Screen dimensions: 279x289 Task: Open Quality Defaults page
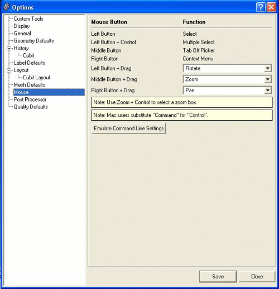pyautogui.click(x=31, y=107)
